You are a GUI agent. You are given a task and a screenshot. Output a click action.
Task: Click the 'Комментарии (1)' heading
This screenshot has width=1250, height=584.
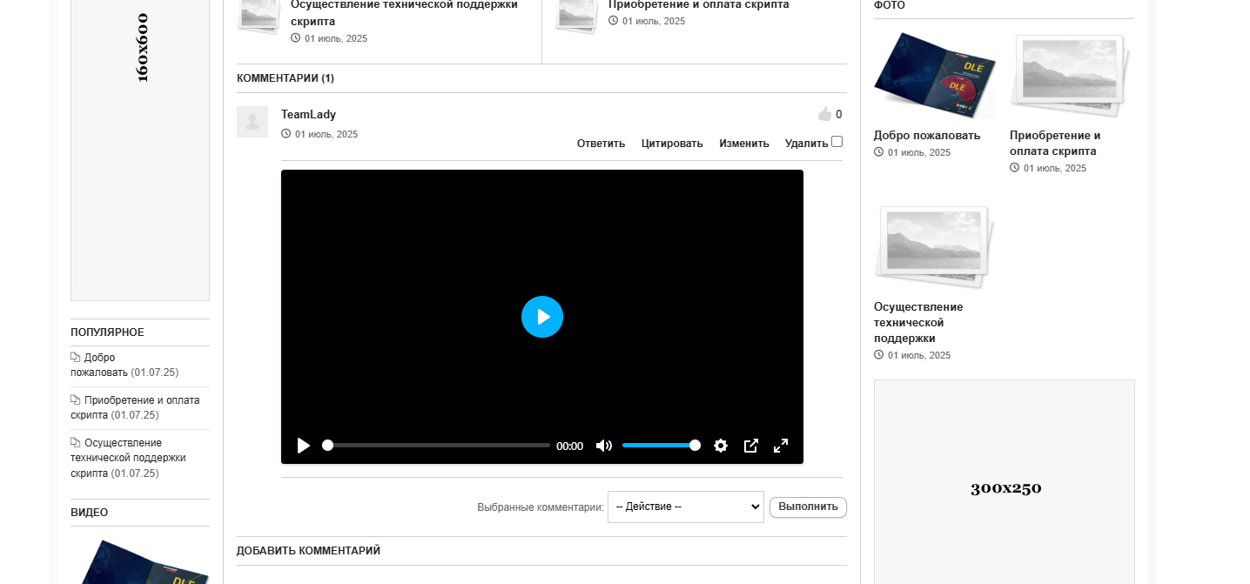click(x=286, y=78)
